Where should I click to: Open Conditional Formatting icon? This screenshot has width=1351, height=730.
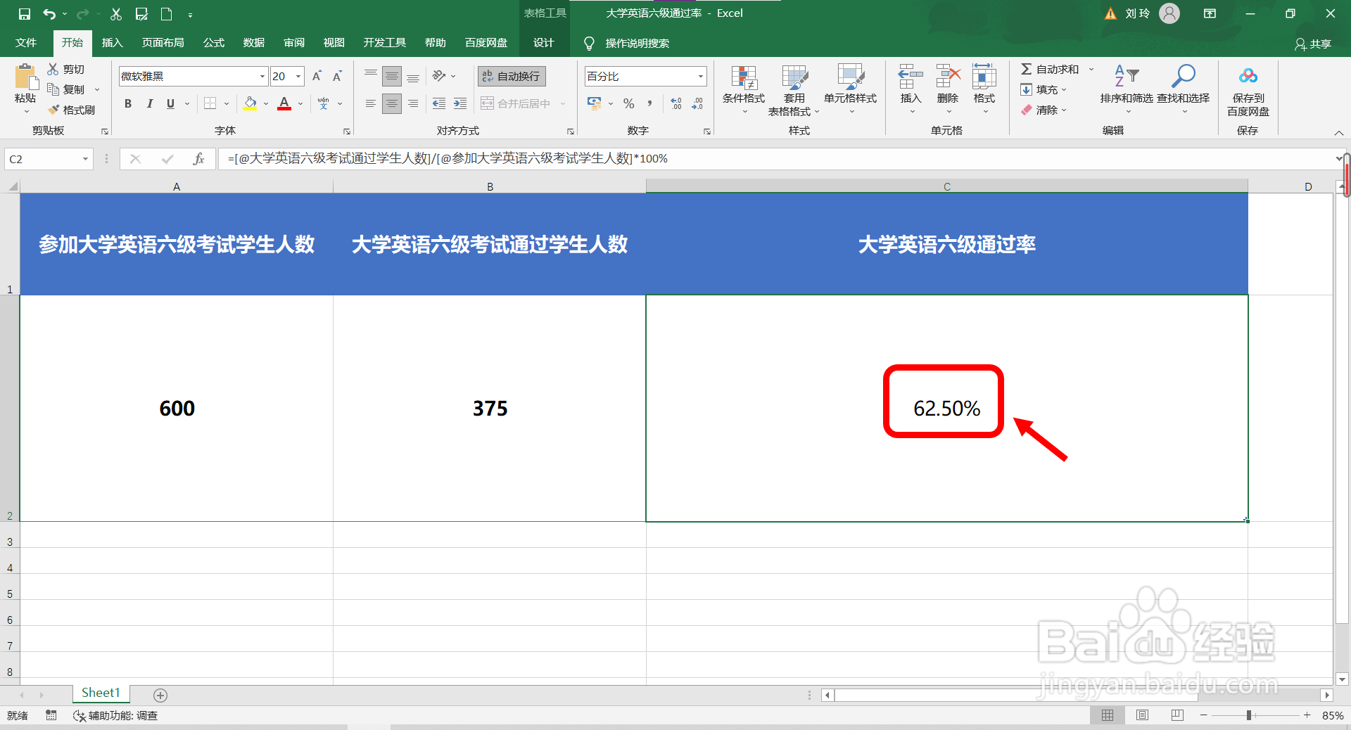coord(744,79)
